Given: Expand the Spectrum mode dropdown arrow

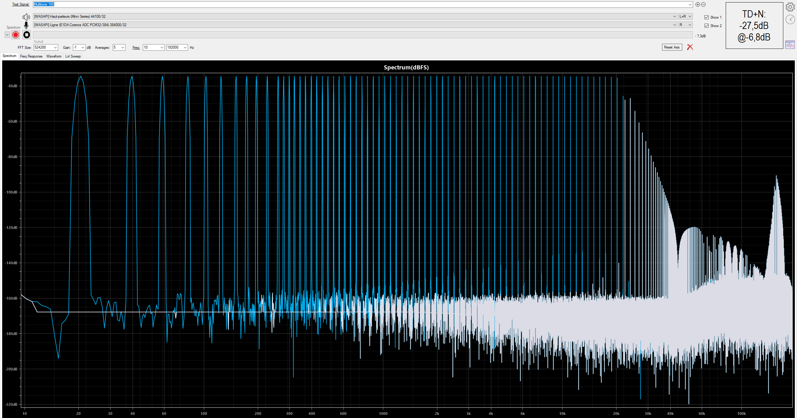Looking at the screenshot, I should pos(7,35).
